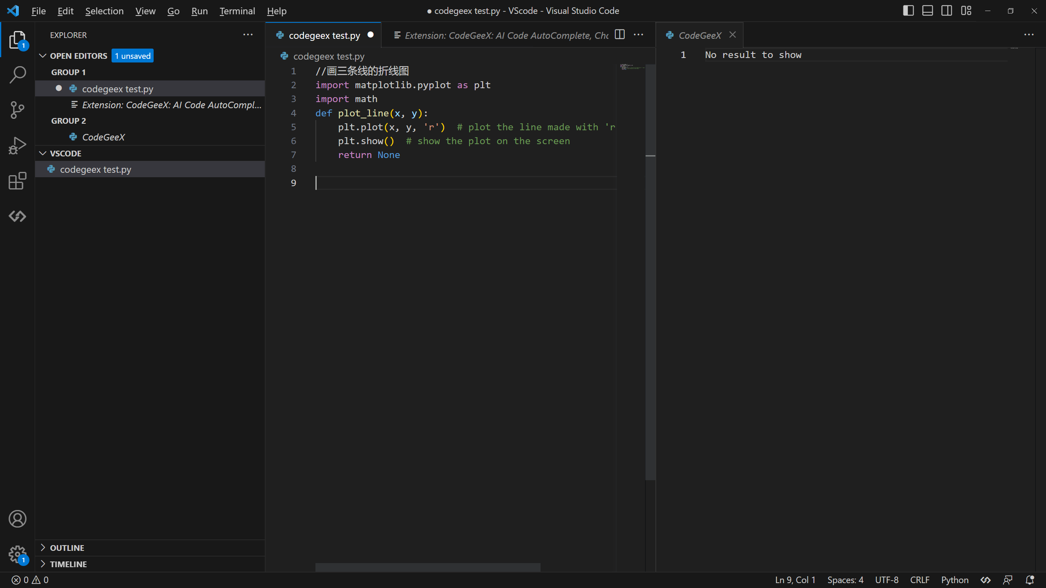Open the Run menu
Viewport: 1046px width, 588px height.
click(199, 11)
